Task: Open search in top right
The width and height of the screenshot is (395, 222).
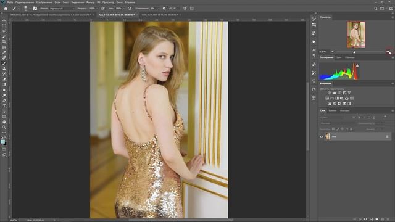Action: coord(376,8)
